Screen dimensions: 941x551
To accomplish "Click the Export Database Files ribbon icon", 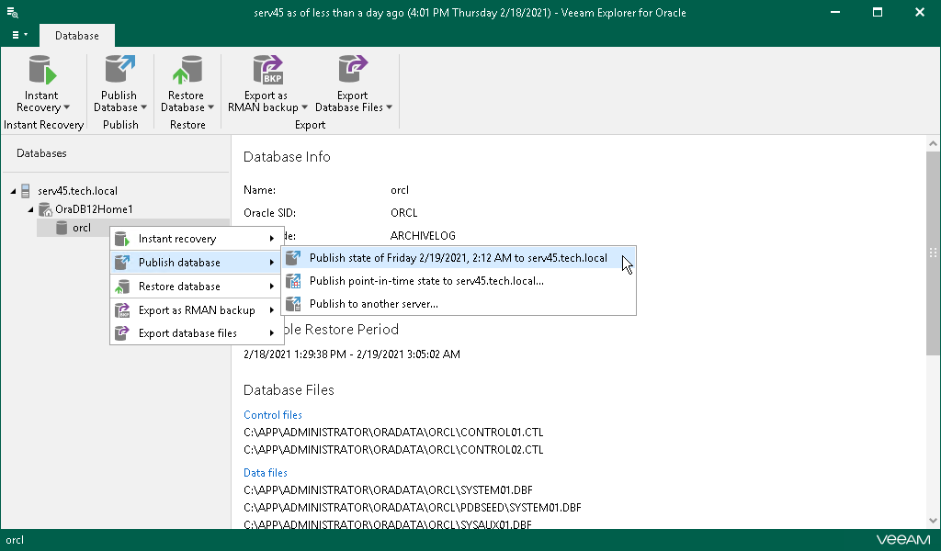I will [x=353, y=70].
